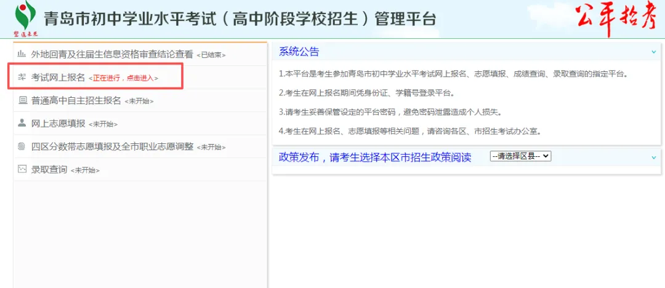Viewport: 665px width, 288px height.
Task: Click 正在进行，点击进入 status text
Action: coord(123,79)
